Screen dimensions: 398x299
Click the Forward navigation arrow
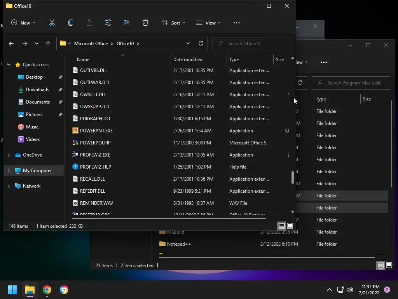point(24,44)
